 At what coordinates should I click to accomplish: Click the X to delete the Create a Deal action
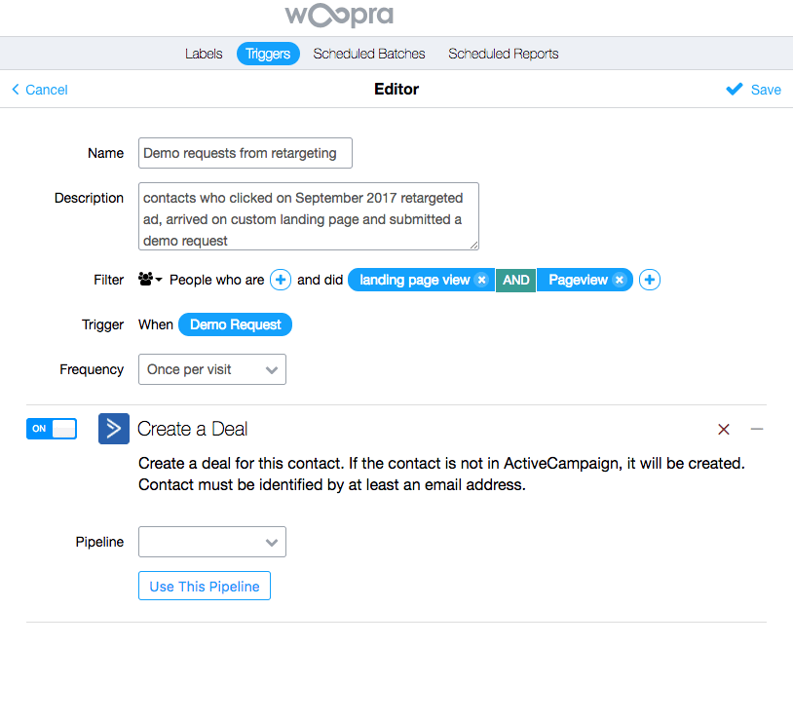pyautogui.click(x=724, y=429)
